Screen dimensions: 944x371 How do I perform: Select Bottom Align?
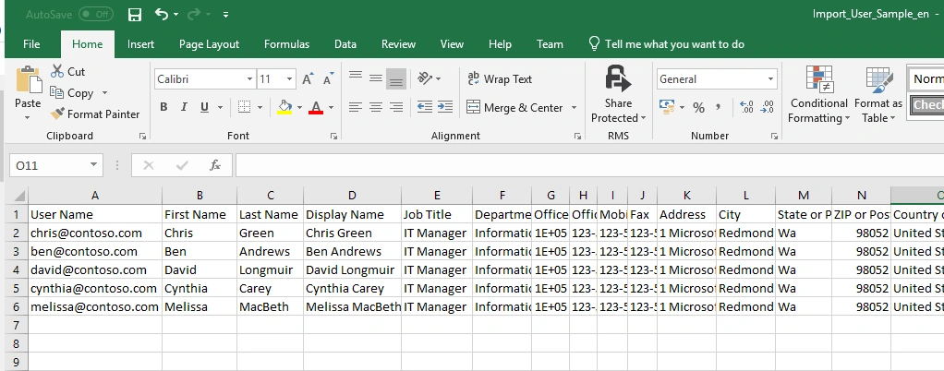click(396, 78)
